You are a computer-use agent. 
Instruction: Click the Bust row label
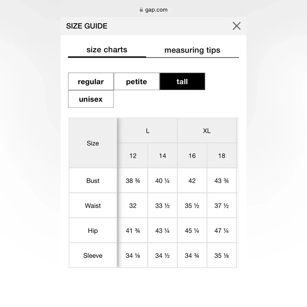(93, 181)
